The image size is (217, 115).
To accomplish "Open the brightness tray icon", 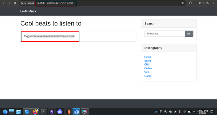I will coord(175,112).
